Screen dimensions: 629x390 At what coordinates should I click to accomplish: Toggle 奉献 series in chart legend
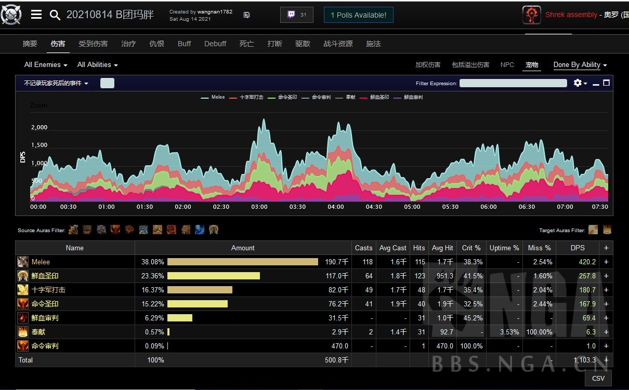(346, 97)
